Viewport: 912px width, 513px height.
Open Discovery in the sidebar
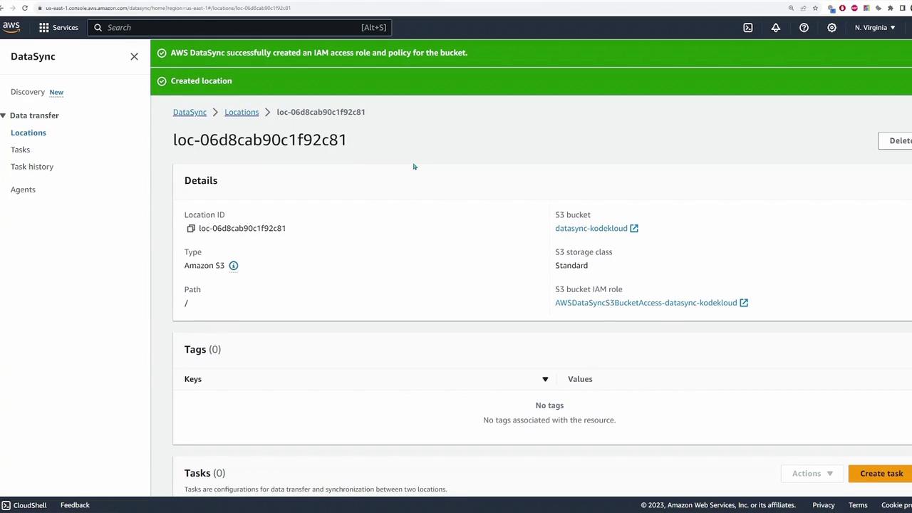(28, 92)
